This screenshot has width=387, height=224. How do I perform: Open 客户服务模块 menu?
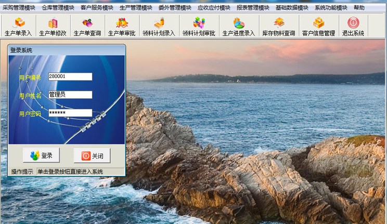coord(97,8)
